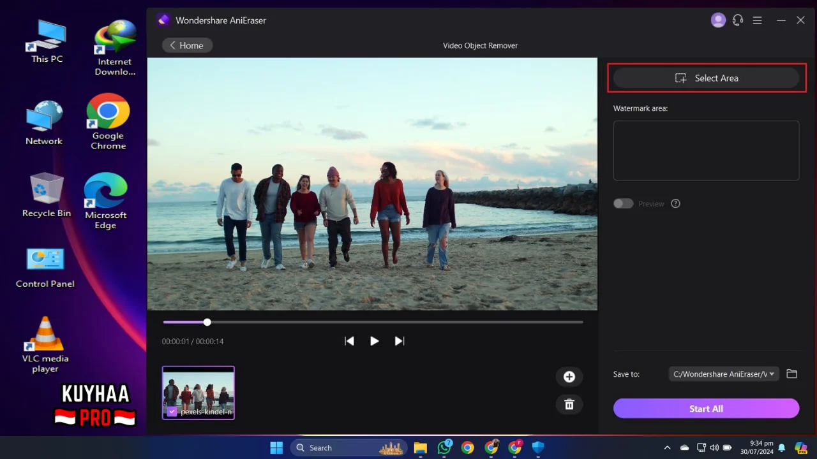Screen dimensions: 817x459
Task: Click the Select Area button
Action: point(706,78)
